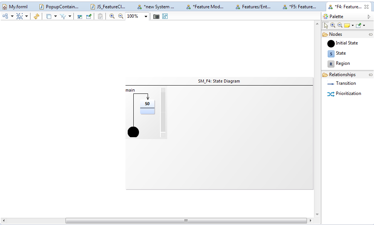
Task: Select the Prioritization relationship tool
Action: click(344, 94)
